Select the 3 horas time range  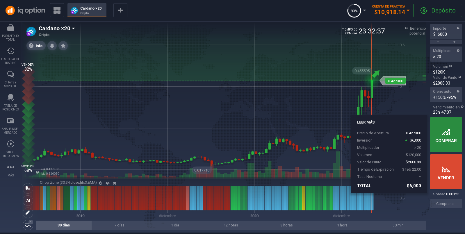coord(286,225)
